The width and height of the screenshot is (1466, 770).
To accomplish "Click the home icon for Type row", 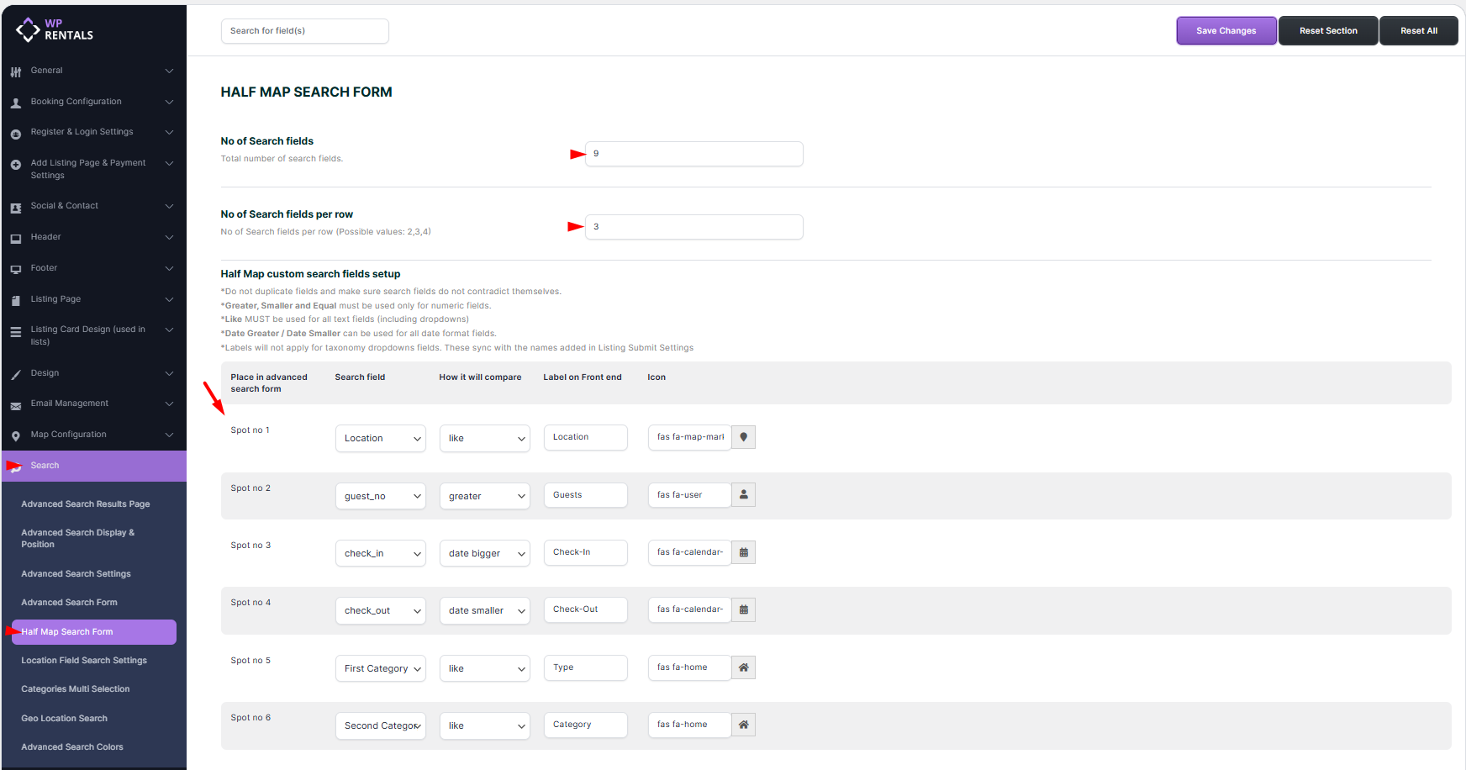I will coord(743,667).
